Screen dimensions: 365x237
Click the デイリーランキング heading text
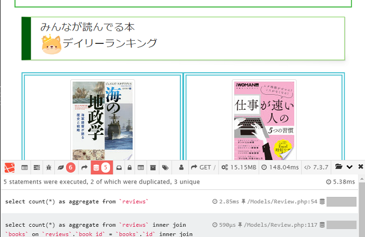tap(110, 43)
